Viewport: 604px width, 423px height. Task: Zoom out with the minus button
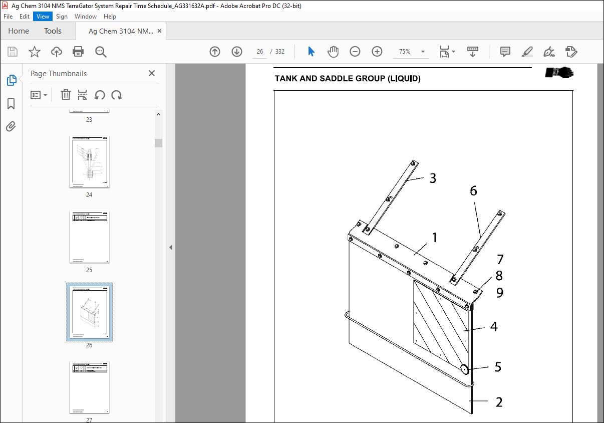(355, 52)
